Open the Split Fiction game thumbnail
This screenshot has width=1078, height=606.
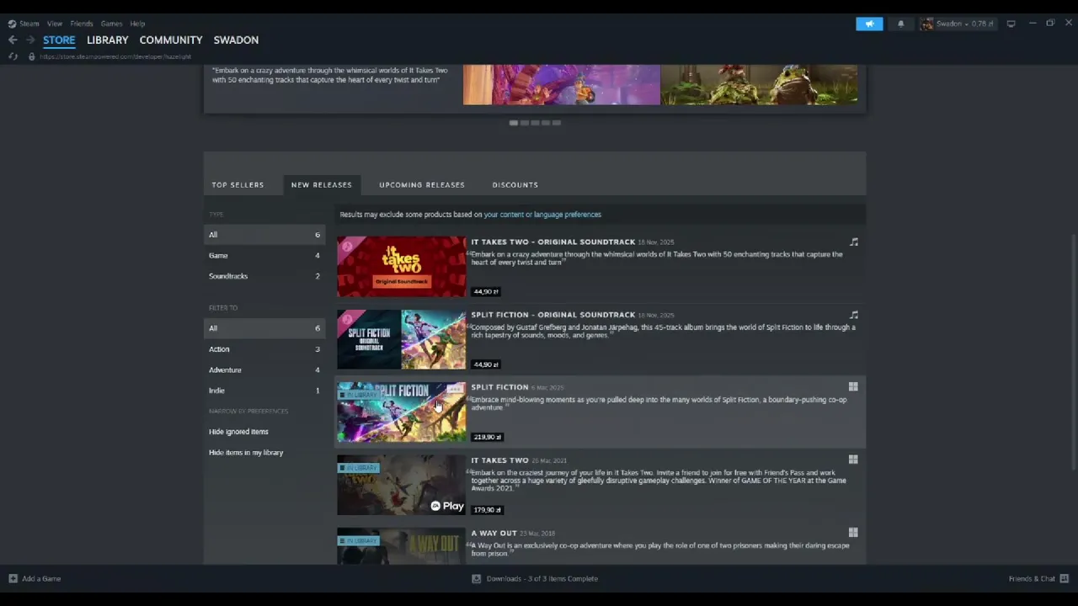[401, 412]
